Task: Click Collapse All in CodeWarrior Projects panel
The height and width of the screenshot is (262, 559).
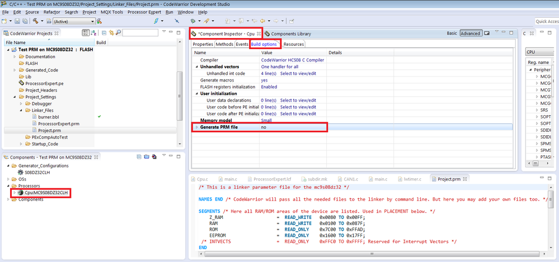Action: pyautogui.click(x=104, y=33)
